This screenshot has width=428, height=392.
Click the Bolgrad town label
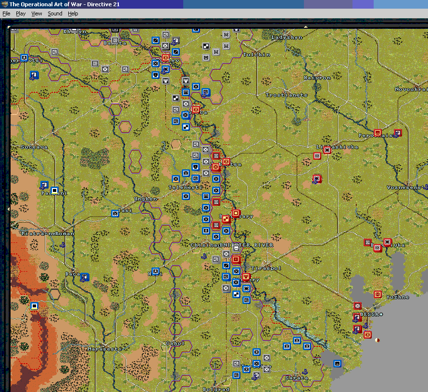[x=216, y=389]
